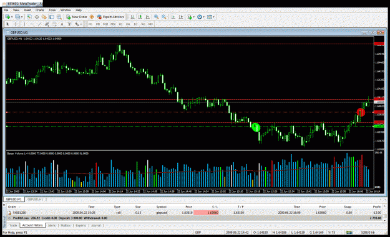Select the text label tool
This screenshot has width=390, height=237.
[x=69, y=24]
